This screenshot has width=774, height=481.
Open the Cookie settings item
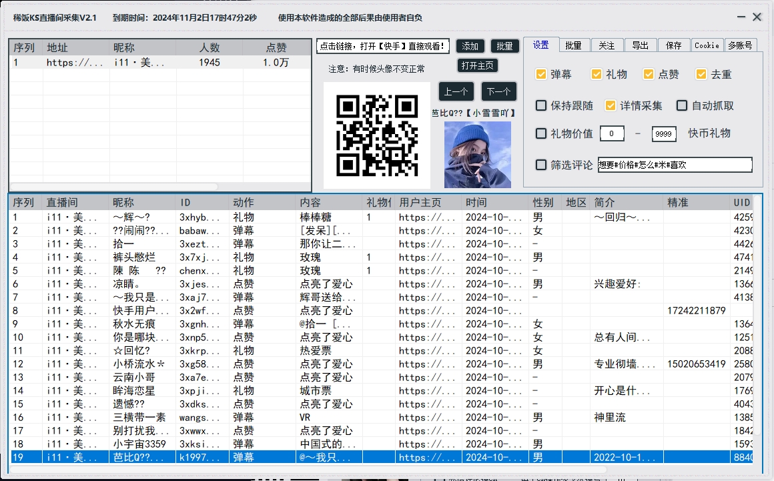click(707, 45)
